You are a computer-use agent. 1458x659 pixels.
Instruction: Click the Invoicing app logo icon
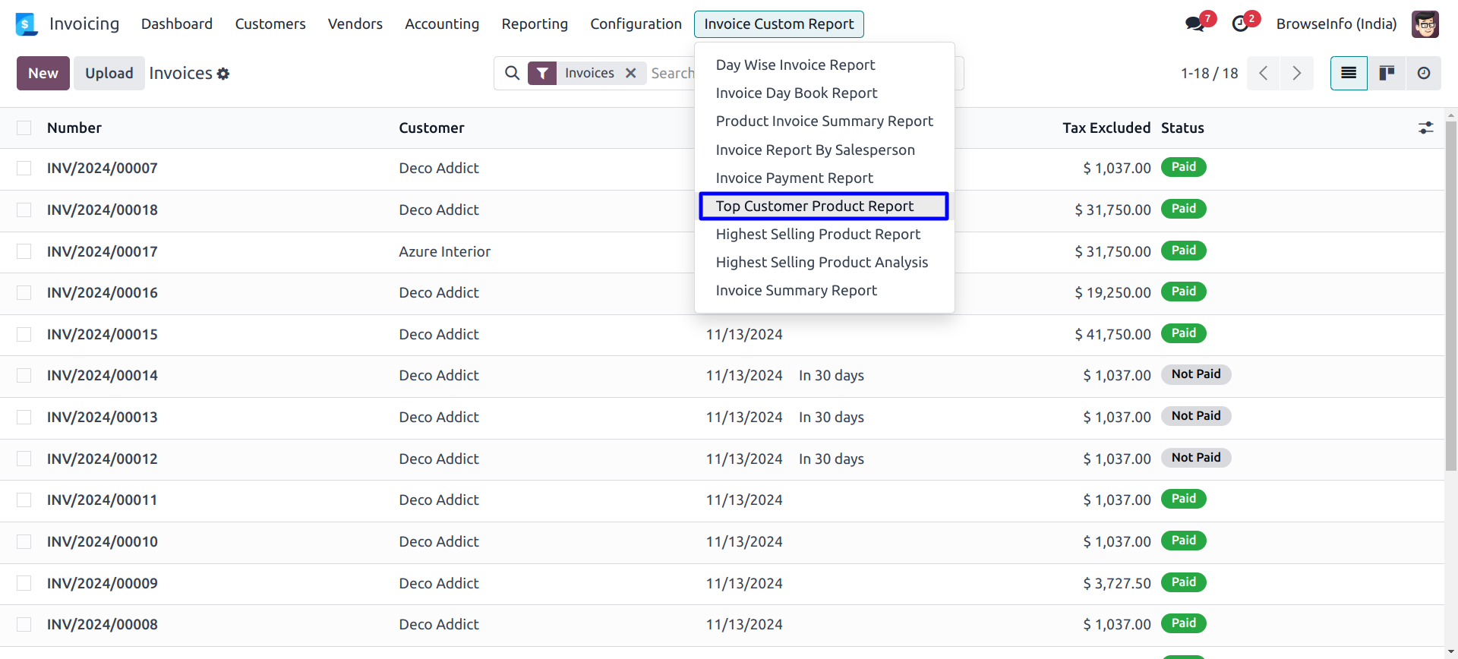point(27,24)
